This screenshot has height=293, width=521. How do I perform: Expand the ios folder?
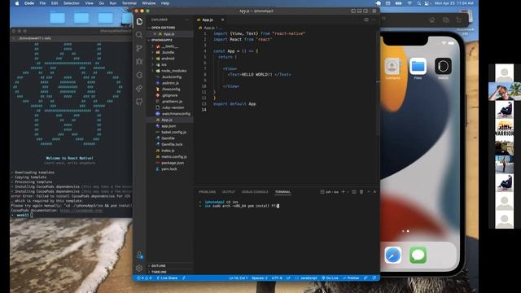[170, 65]
